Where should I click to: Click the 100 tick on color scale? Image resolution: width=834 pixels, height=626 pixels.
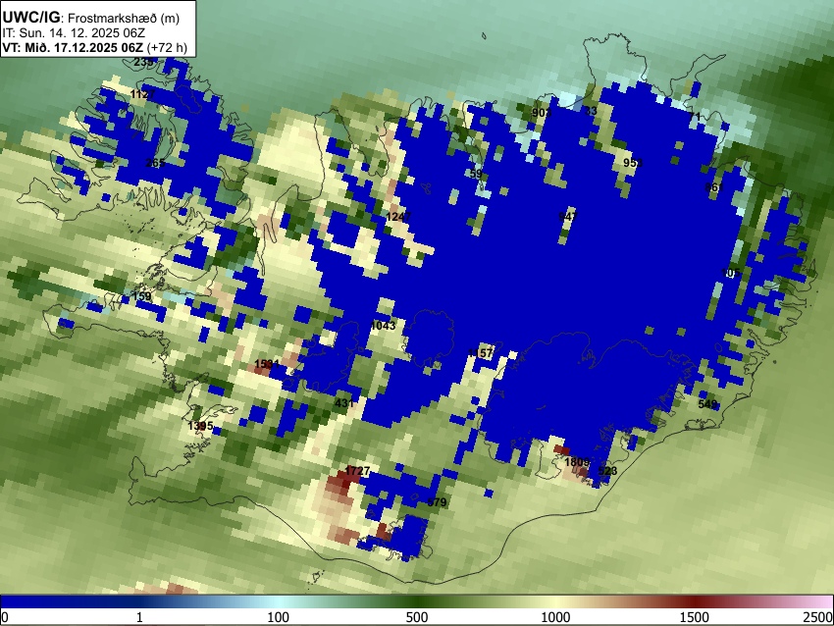[x=279, y=617]
